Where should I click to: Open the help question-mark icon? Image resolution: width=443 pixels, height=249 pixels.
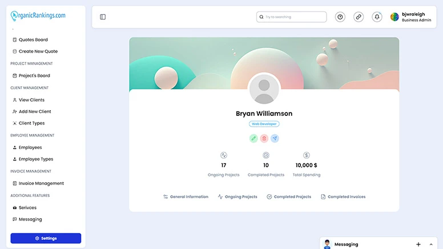[x=340, y=17]
